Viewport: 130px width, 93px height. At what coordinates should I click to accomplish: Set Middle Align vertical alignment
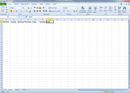37,8
